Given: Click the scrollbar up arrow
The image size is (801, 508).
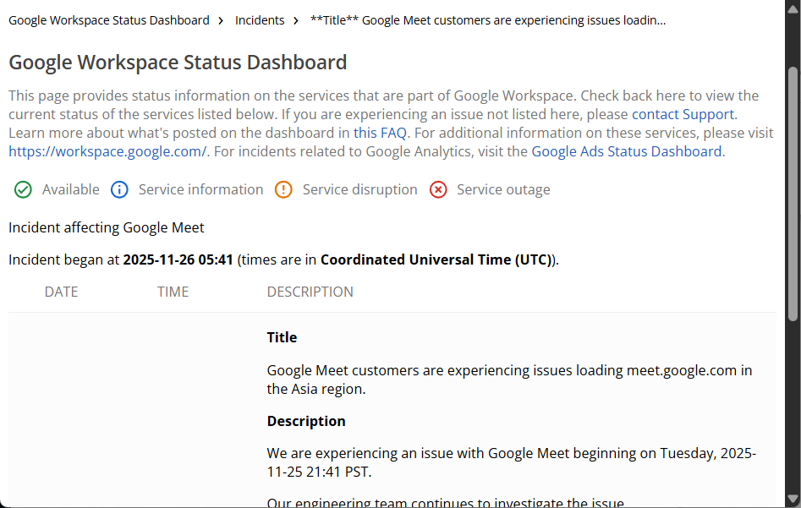Looking at the screenshot, I should (793, 8).
